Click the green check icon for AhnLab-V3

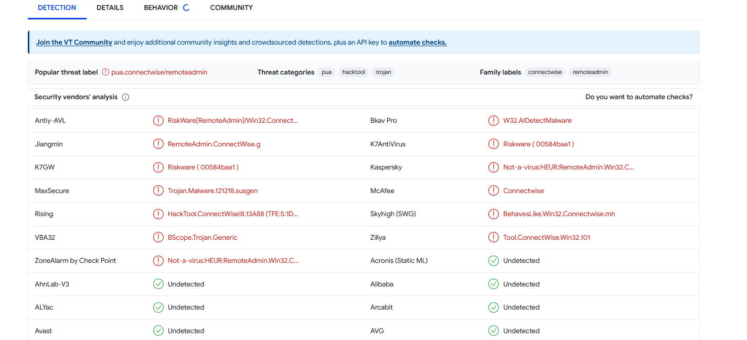158,284
